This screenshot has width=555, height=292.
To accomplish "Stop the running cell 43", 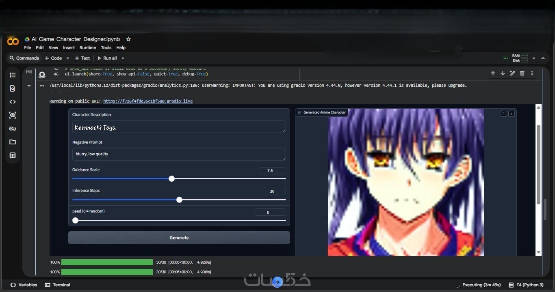I will tap(42, 75).
